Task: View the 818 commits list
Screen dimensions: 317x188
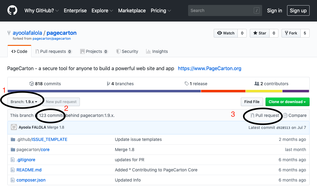Action: pos(45,84)
